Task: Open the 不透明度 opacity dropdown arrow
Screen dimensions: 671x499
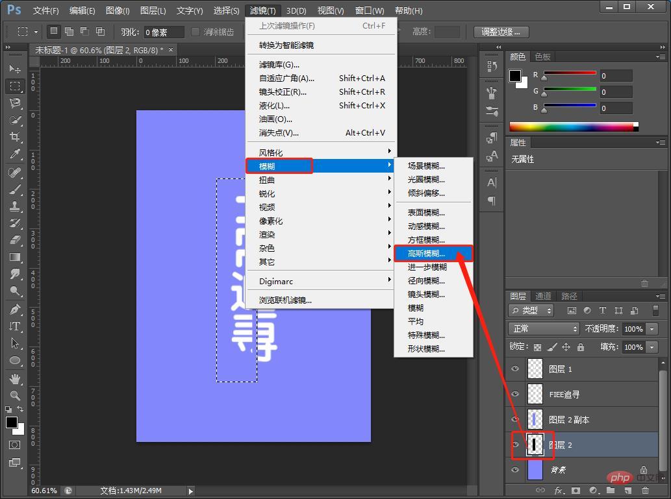Action: tap(652, 329)
